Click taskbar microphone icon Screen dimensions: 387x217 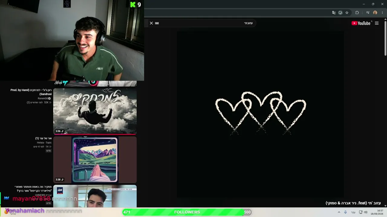345,212
